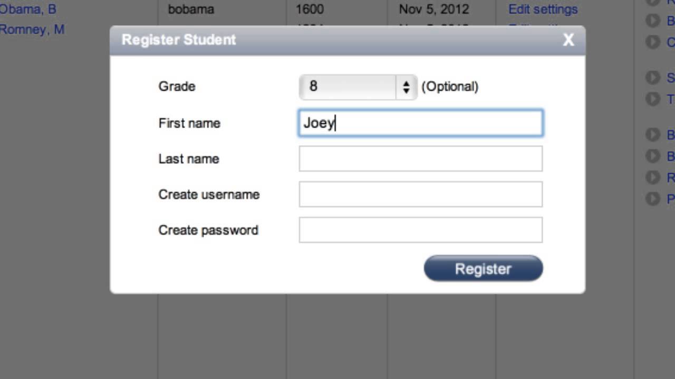Click the arrow icon beside the T item
Image resolution: width=675 pixels, height=379 pixels.
coord(653,98)
